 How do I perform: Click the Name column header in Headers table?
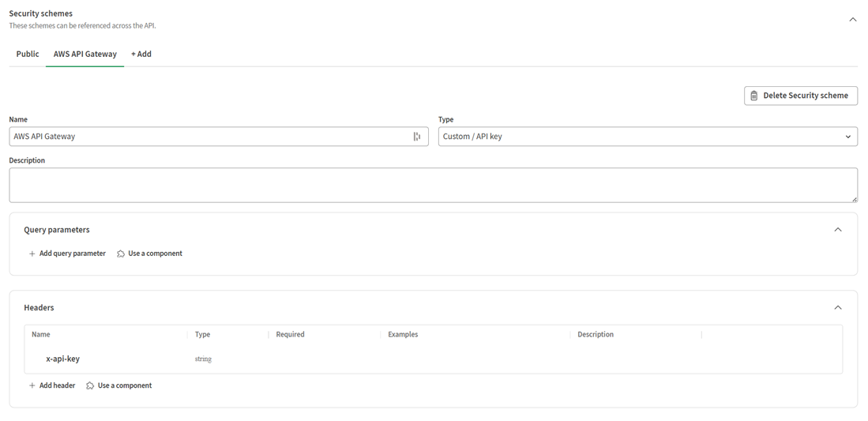41,334
